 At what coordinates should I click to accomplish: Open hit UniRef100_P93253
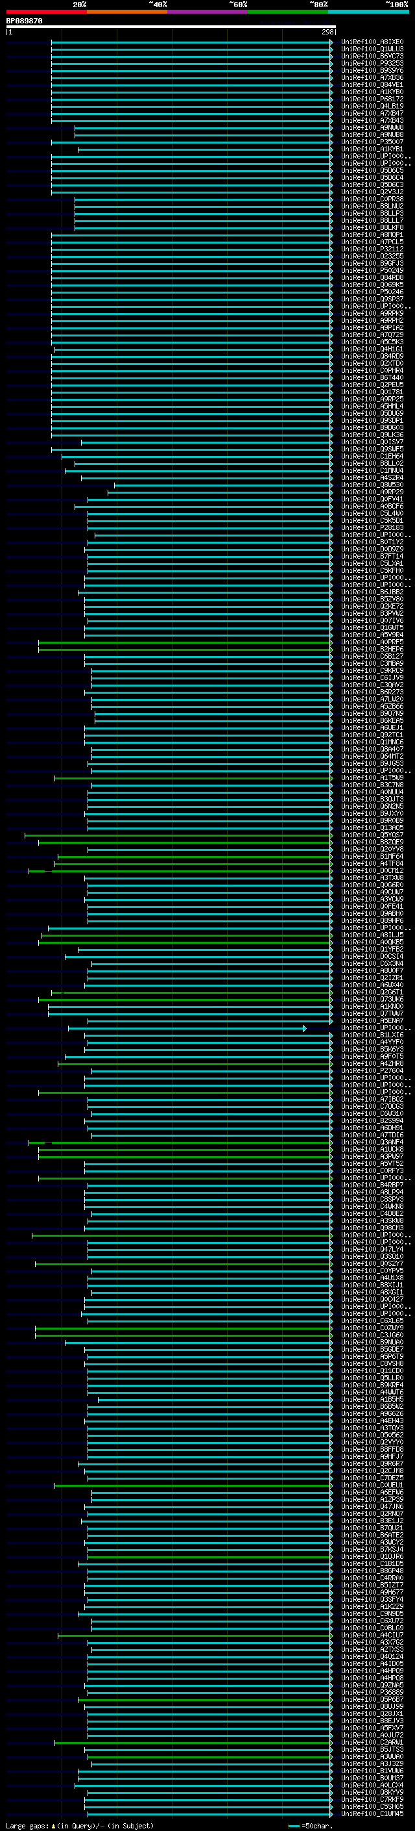[x=372, y=63]
